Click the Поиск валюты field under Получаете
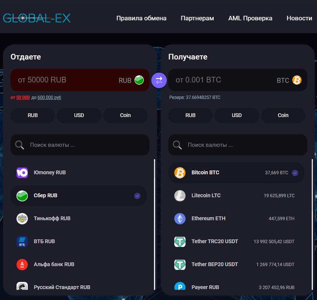The width and height of the screenshot is (317, 300). click(237, 145)
